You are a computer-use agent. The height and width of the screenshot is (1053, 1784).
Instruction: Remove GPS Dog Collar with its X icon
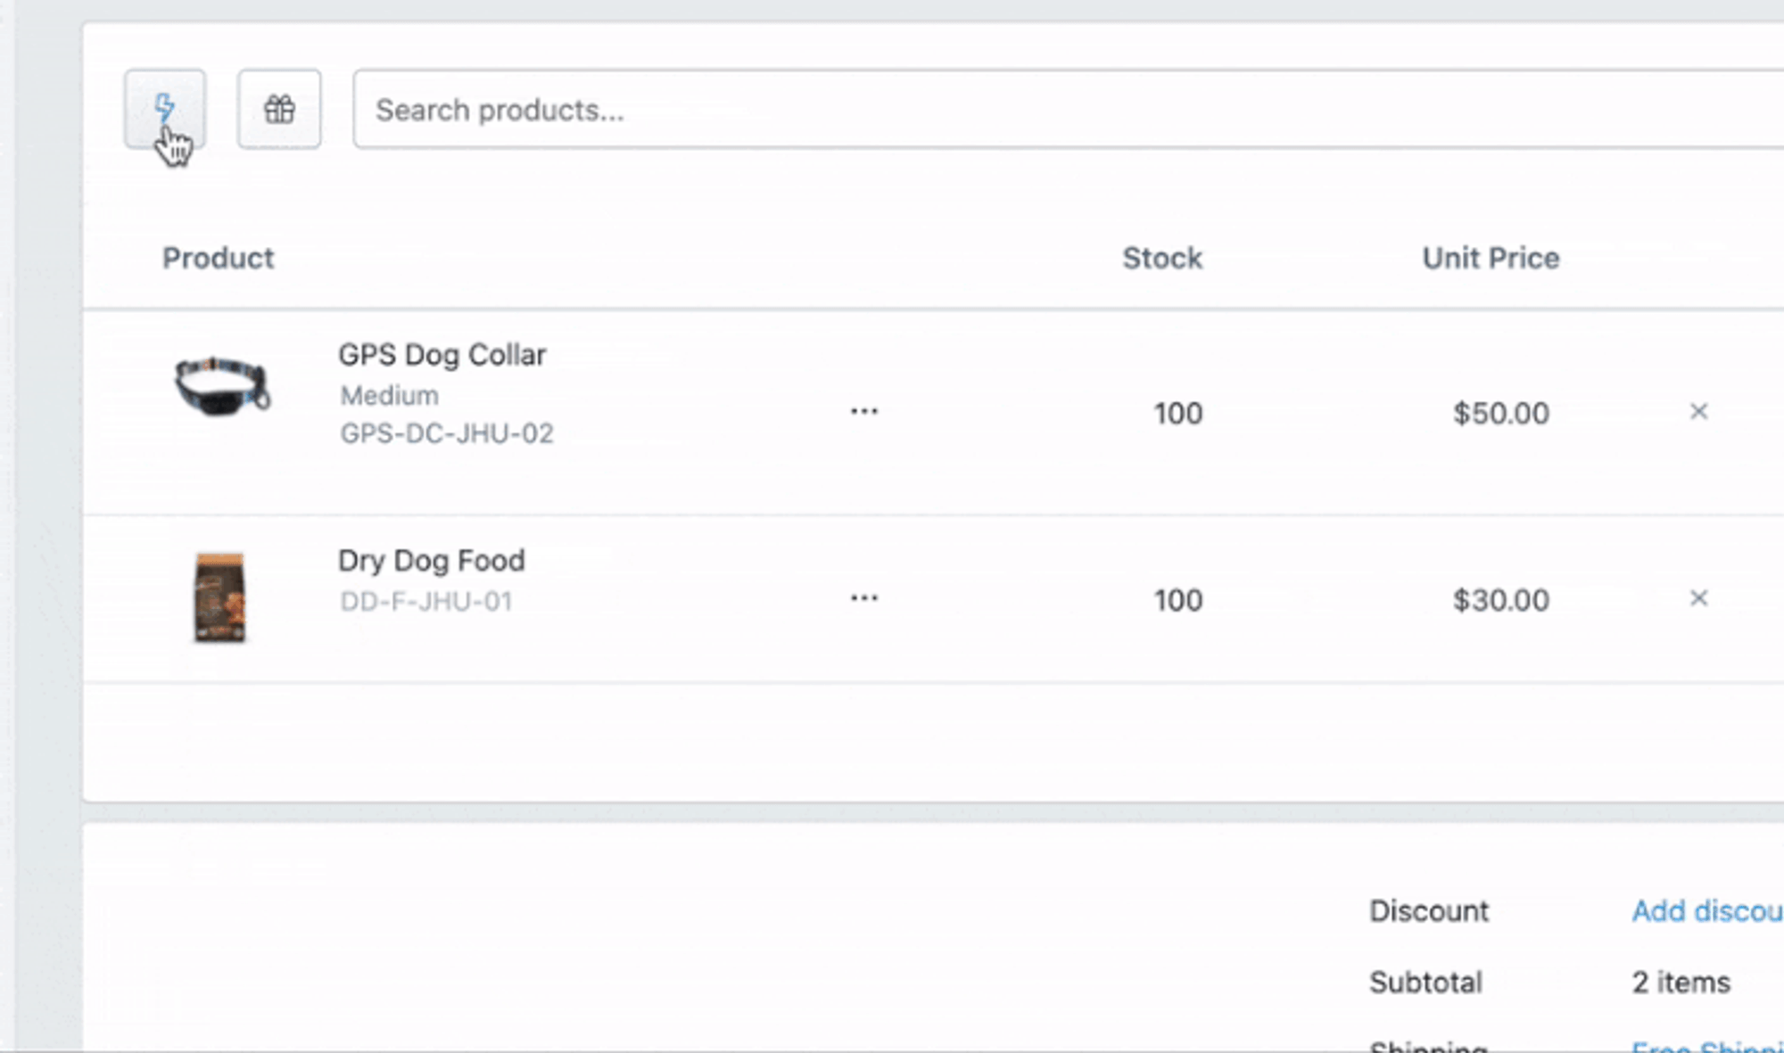click(1698, 411)
